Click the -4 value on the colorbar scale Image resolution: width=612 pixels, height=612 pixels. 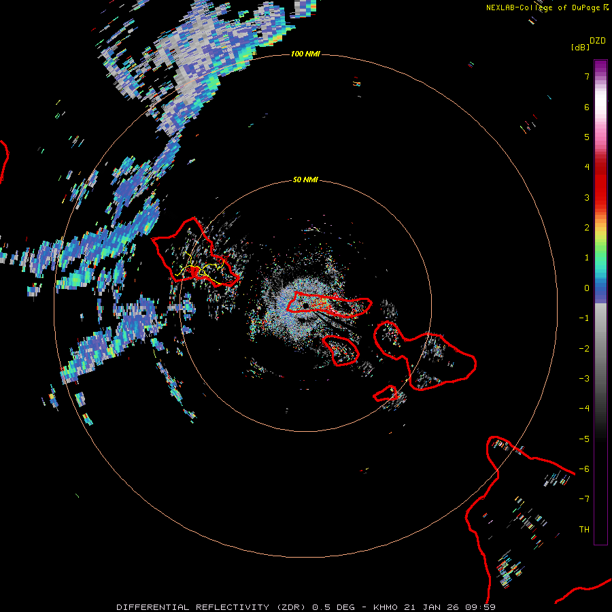pos(584,409)
